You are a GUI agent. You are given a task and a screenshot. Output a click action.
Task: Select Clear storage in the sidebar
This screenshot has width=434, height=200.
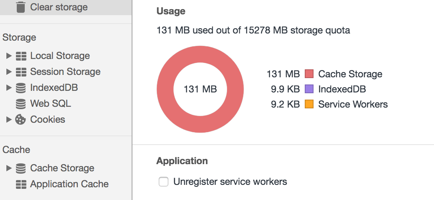tap(59, 7)
